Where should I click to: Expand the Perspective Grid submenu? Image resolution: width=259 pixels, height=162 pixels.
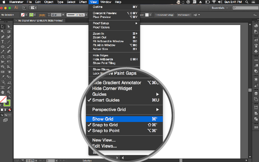[124, 110]
